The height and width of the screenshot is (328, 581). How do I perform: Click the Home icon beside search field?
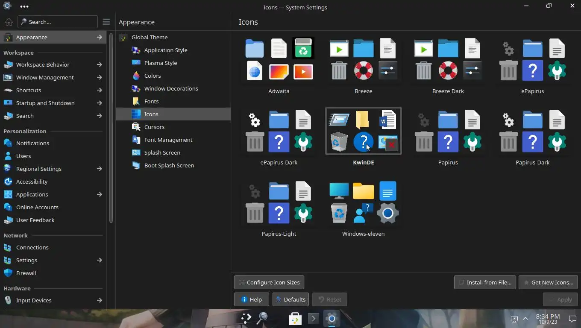9,22
